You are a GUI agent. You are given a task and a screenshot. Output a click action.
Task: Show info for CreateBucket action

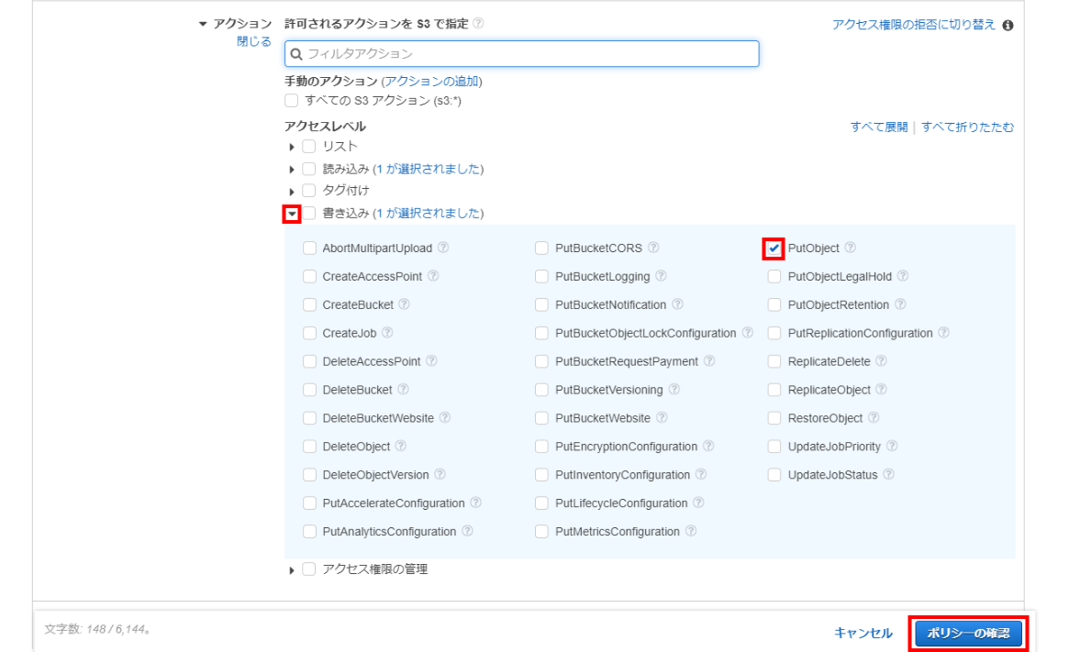[x=405, y=304]
